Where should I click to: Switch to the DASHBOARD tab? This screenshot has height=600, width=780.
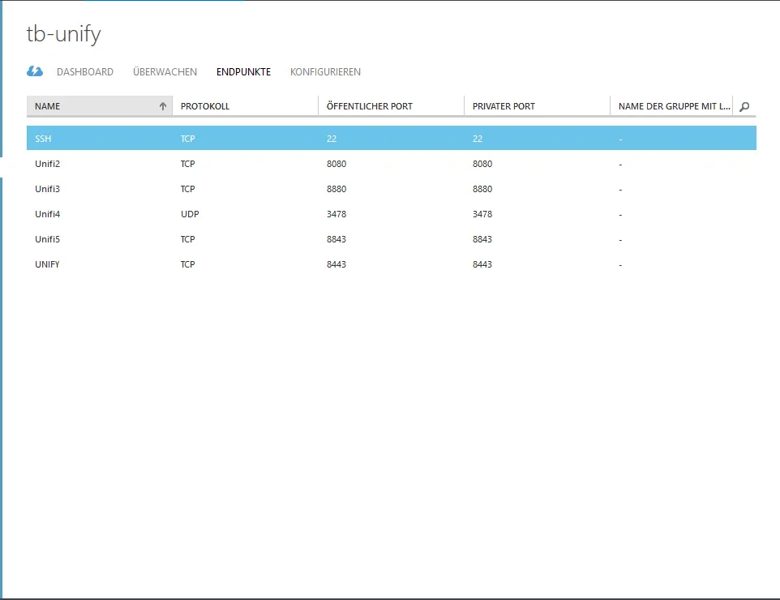(85, 71)
